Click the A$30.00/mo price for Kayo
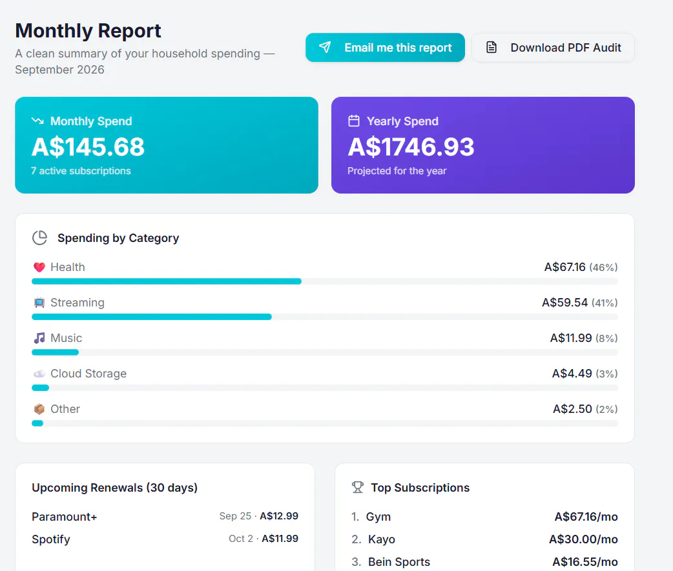 (x=583, y=539)
